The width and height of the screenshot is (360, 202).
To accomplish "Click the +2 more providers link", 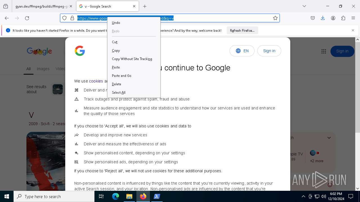I will point(317,161).
